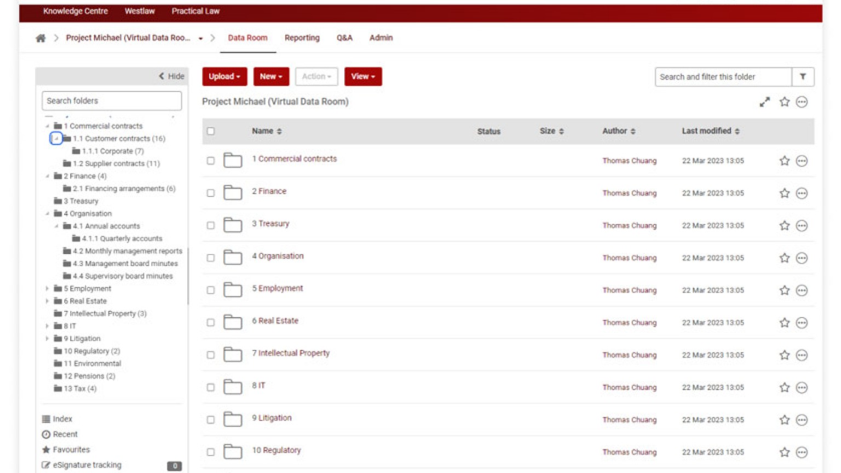Open the 7 Intellectual Property folder link

click(291, 353)
